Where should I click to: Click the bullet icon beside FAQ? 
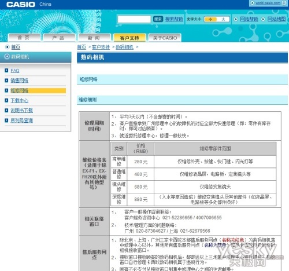pyautogui.click(x=6, y=70)
